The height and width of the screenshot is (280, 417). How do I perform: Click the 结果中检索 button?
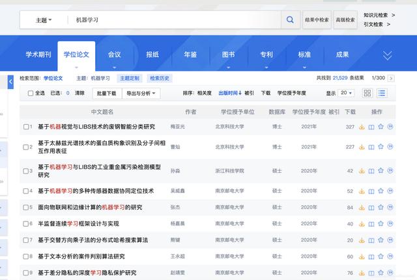(x=317, y=20)
